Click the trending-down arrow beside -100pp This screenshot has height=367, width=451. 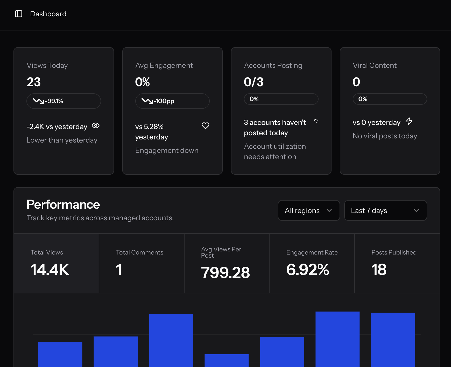point(147,101)
